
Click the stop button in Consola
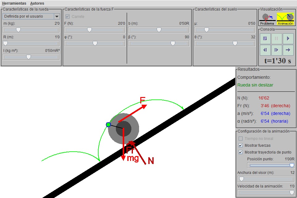[x=265, y=39]
